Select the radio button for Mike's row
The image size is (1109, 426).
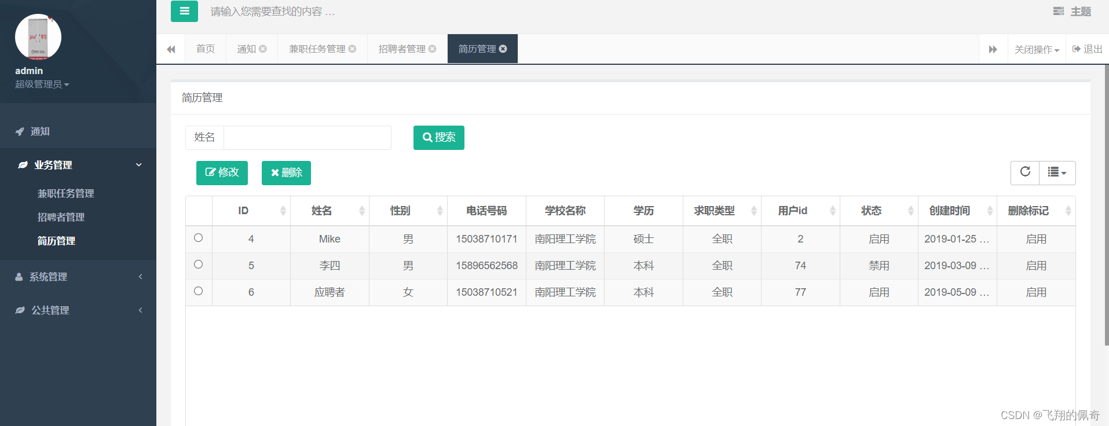[x=198, y=238]
